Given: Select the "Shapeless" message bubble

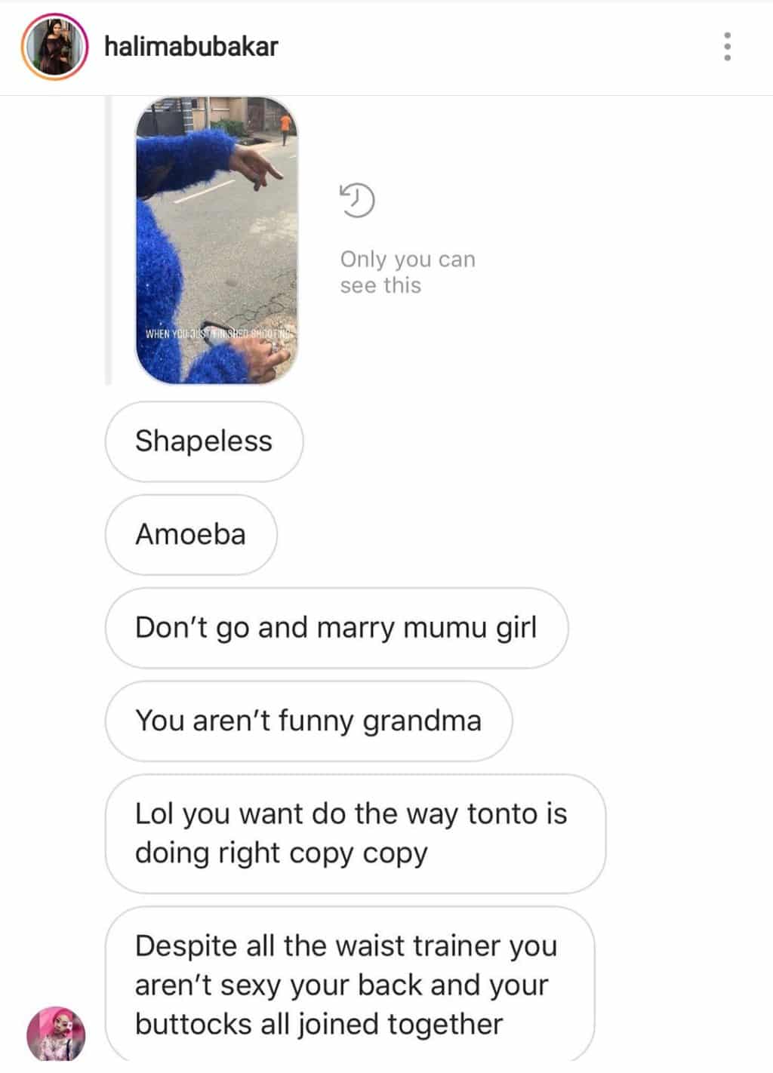Looking at the screenshot, I should (x=204, y=441).
